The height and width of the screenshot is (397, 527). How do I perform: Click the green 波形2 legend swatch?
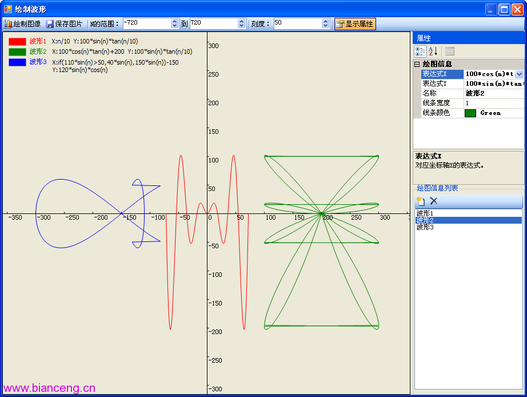(x=18, y=52)
